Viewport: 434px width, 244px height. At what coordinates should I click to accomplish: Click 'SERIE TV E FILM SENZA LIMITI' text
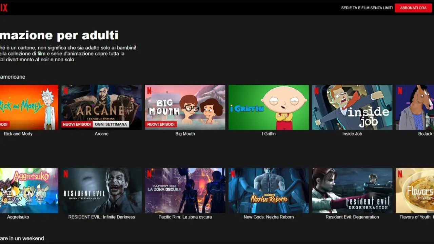click(x=367, y=8)
